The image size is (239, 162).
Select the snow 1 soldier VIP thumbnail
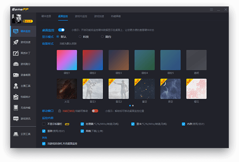tap(93, 89)
